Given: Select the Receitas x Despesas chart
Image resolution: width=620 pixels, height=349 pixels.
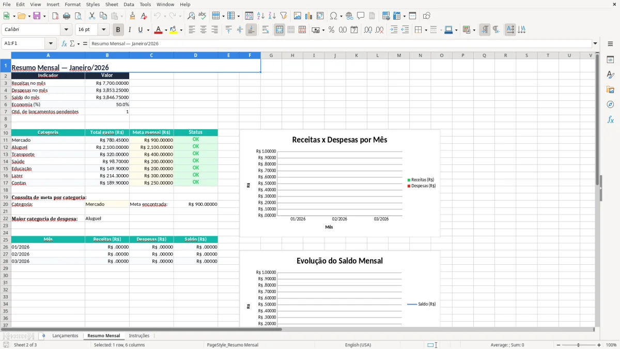Looking at the screenshot, I should [339, 183].
